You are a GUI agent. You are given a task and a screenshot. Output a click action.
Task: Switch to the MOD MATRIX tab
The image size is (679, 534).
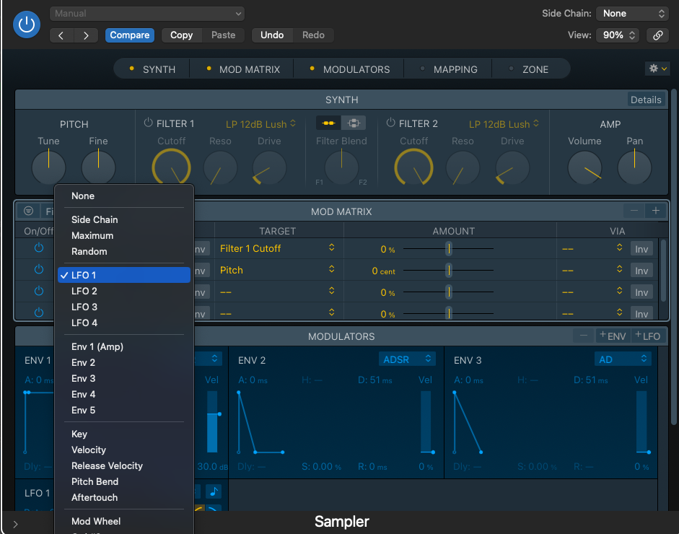click(x=243, y=69)
